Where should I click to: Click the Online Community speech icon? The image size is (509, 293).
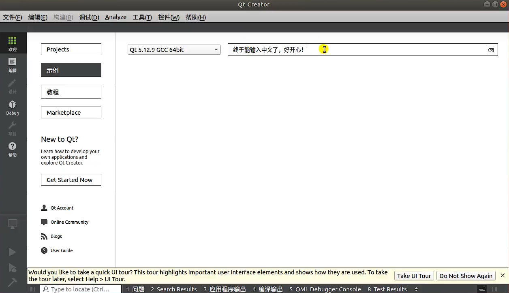(x=44, y=222)
